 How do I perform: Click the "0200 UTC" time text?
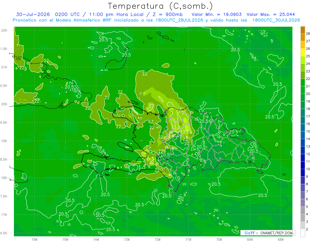coord(69,14)
